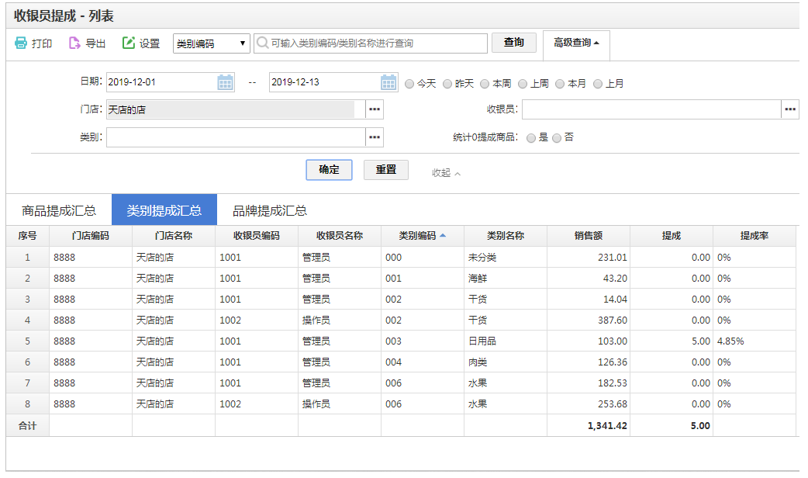This screenshot has height=478, width=808.
Task: Switch to 商品提成汇总 tab
Action: [59, 210]
